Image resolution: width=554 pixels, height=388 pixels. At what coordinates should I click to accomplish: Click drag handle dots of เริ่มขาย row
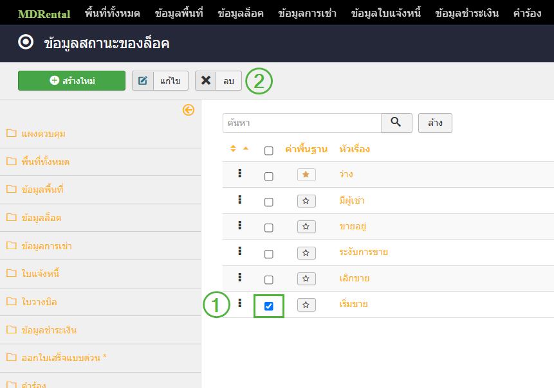click(x=240, y=303)
